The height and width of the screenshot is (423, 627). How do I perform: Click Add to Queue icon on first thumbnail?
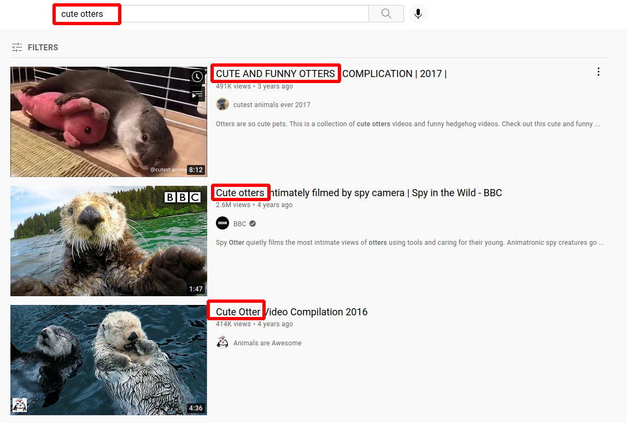click(x=197, y=95)
